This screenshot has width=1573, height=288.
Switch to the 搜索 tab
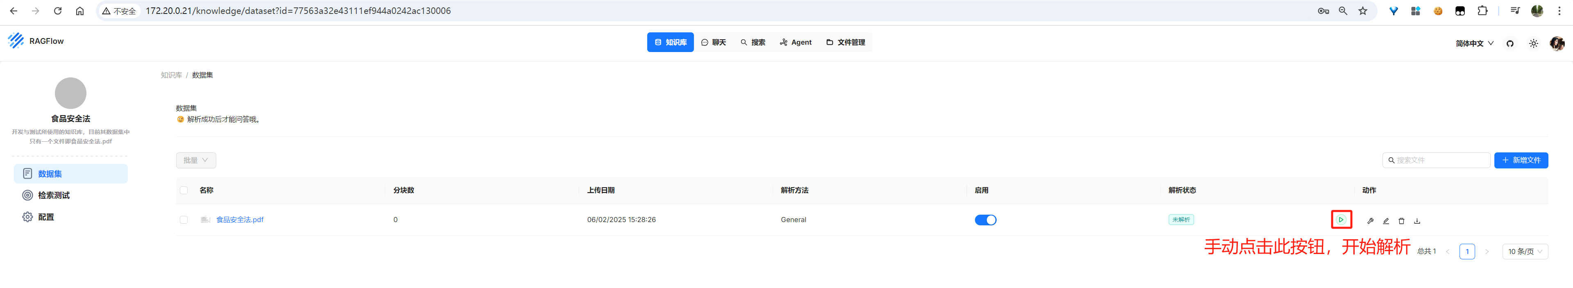pyautogui.click(x=753, y=42)
